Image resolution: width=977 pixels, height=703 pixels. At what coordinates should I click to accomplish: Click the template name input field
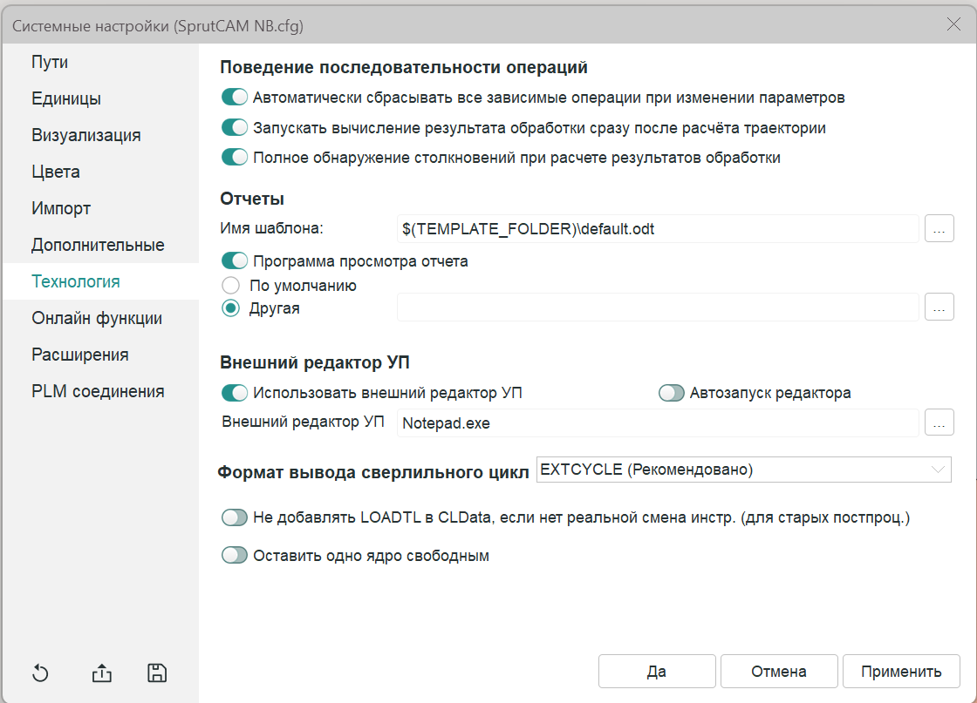[x=658, y=229]
